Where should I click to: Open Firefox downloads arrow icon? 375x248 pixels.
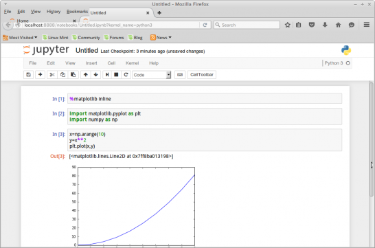[325, 25]
